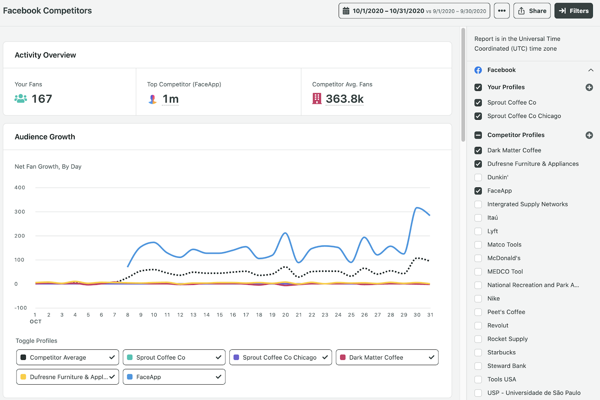
Task: Toggle Sprout Coffee Co chart profile
Action: tap(174, 357)
